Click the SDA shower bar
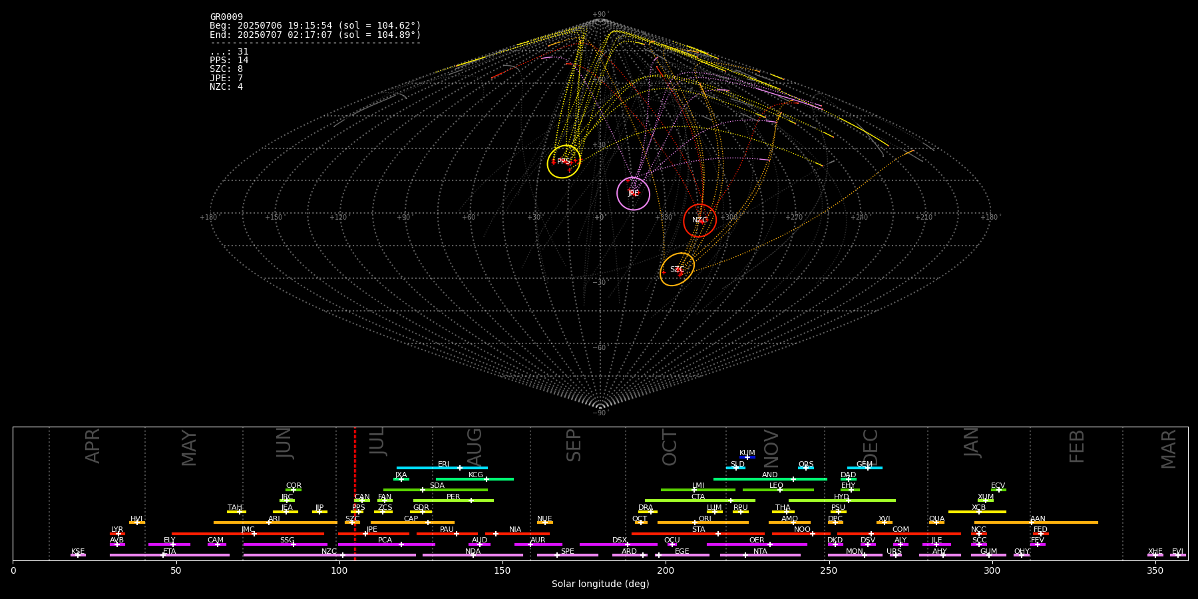 (435, 490)
